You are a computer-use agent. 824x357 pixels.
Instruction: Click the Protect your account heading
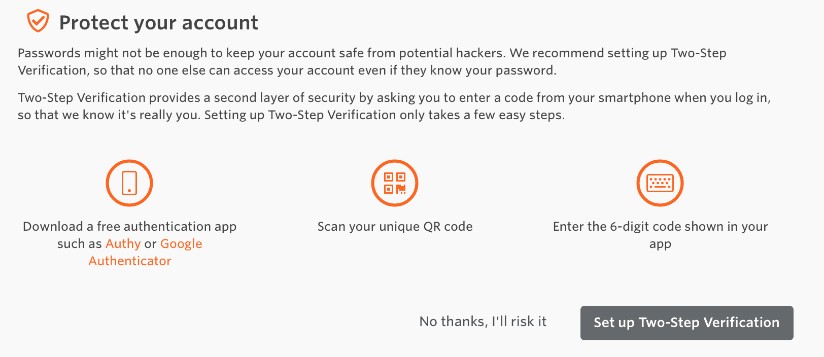coord(159,22)
